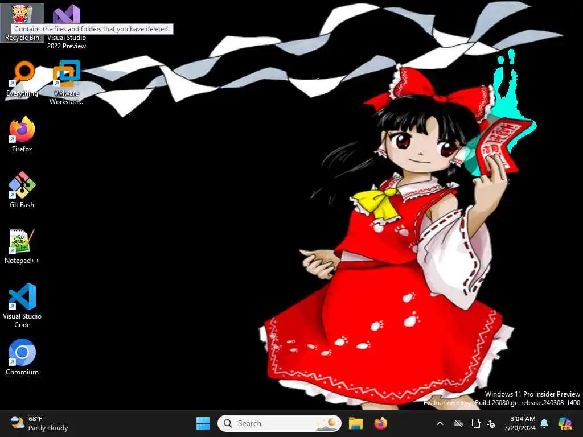This screenshot has width=583, height=437.
Task: Open the muted volume tray icon
Action: [491, 424]
